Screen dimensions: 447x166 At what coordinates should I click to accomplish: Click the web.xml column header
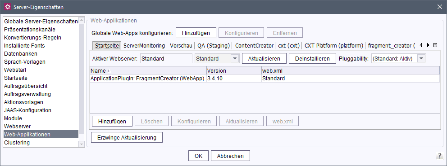pos(351,70)
